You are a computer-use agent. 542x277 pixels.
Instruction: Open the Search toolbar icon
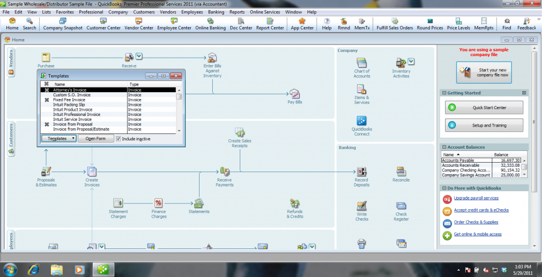point(30,24)
